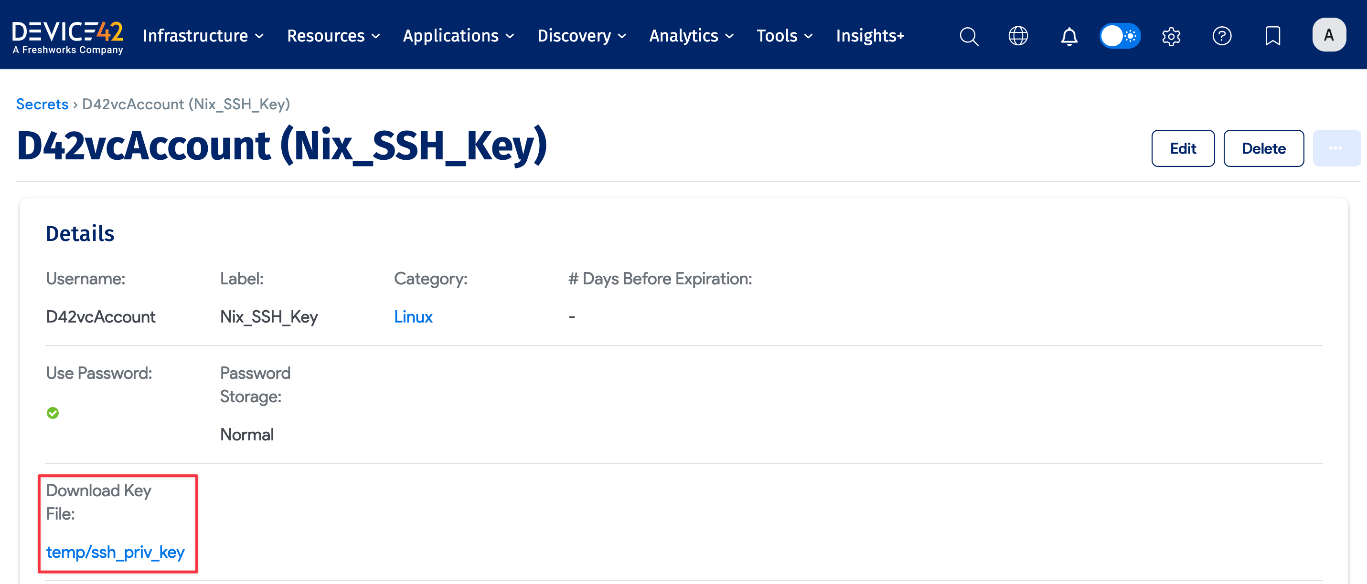Click the globe language icon
This screenshot has width=1367, height=584.
click(1018, 35)
